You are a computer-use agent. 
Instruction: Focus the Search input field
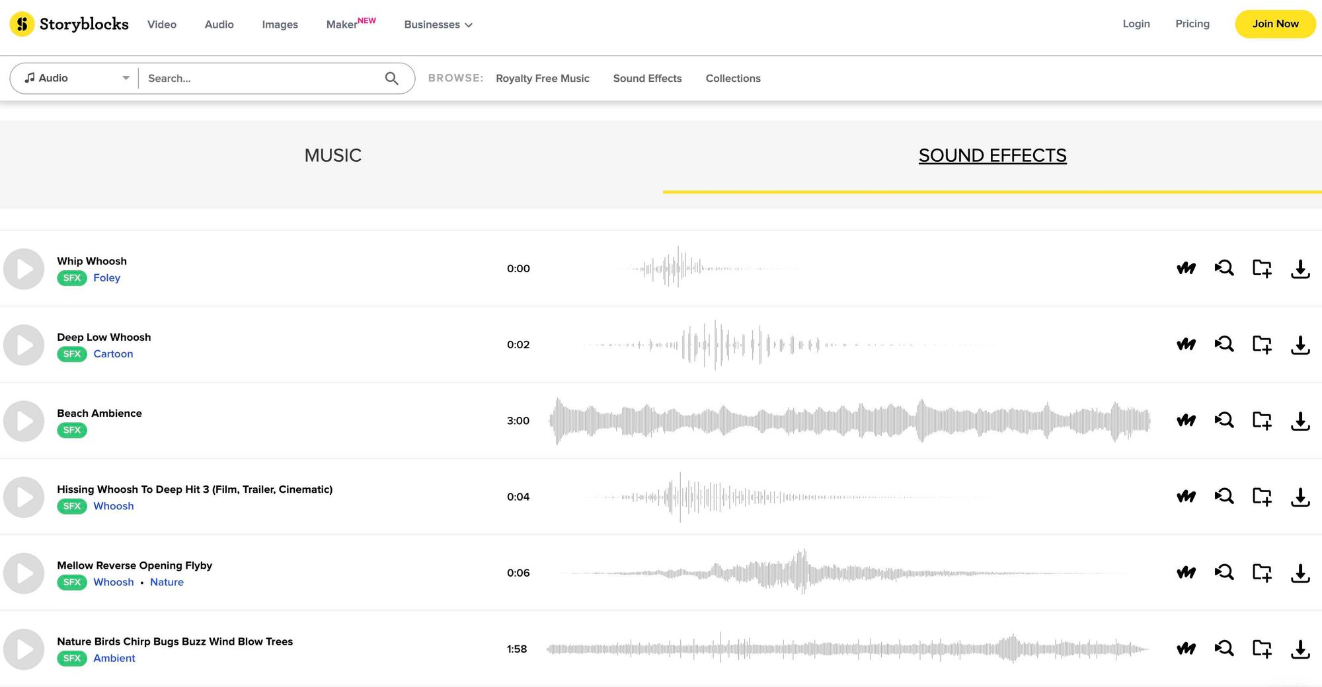tap(262, 79)
